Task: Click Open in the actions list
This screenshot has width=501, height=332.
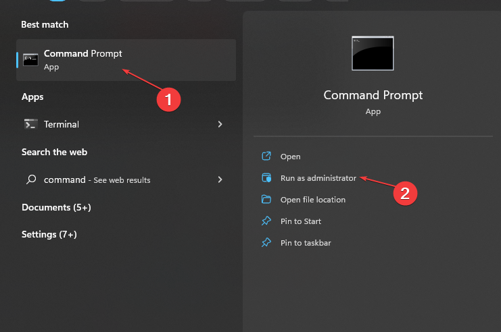Action: [x=290, y=157]
